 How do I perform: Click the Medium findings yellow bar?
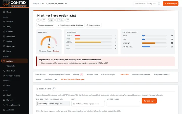88,42
